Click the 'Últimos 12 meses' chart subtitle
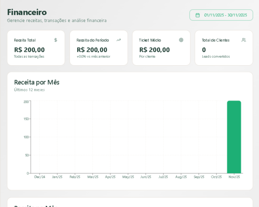 click(x=29, y=90)
